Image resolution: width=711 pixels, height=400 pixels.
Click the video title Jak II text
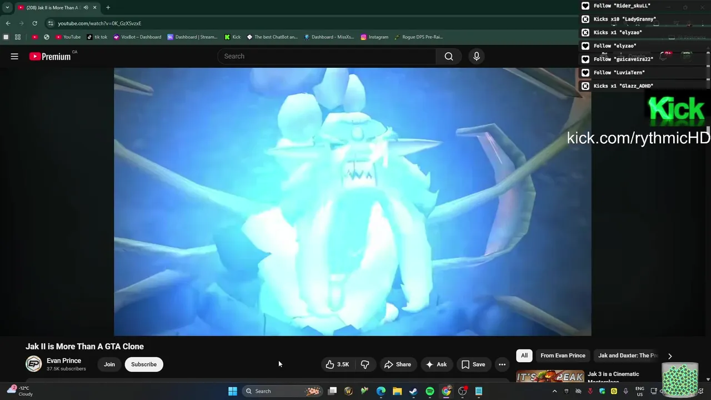click(84, 347)
